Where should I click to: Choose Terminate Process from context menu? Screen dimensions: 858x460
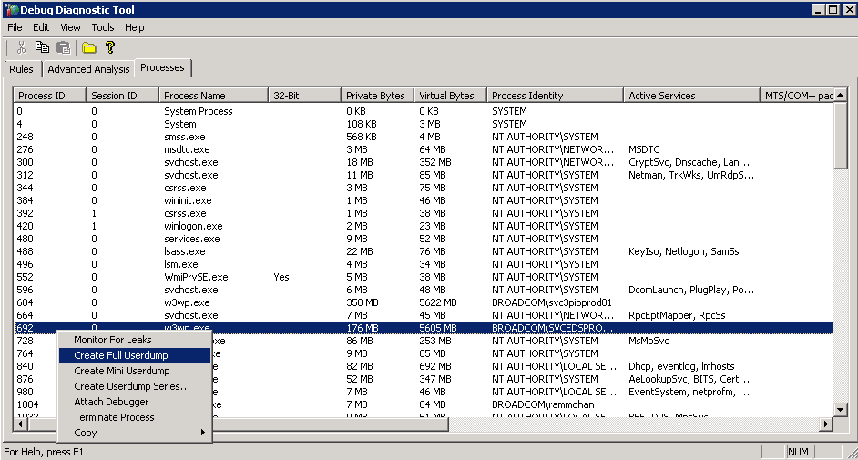tap(134, 417)
